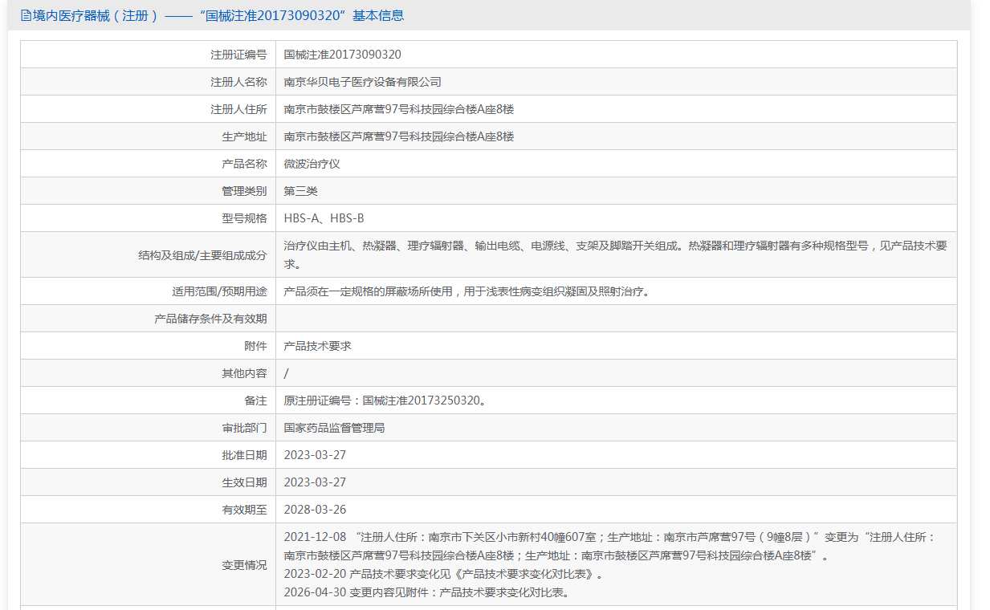Image resolution: width=990 pixels, height=610 pixels.
Task: Click the 注册证编号 label cell
Action: pos(148,55)
